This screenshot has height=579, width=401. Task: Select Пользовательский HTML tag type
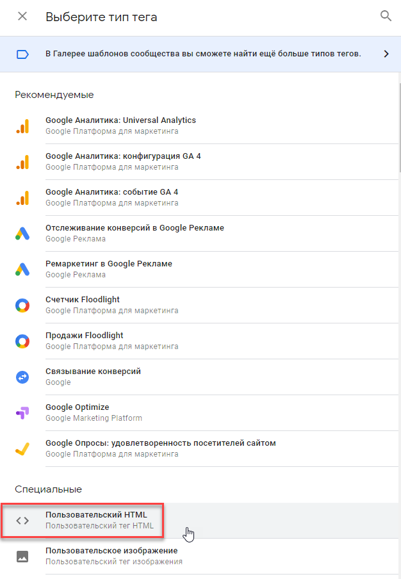199,520
